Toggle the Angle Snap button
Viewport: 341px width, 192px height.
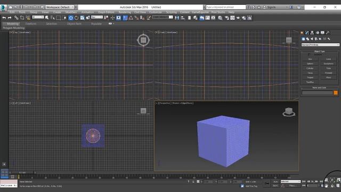pyautogui.click(x=131, y=18)
